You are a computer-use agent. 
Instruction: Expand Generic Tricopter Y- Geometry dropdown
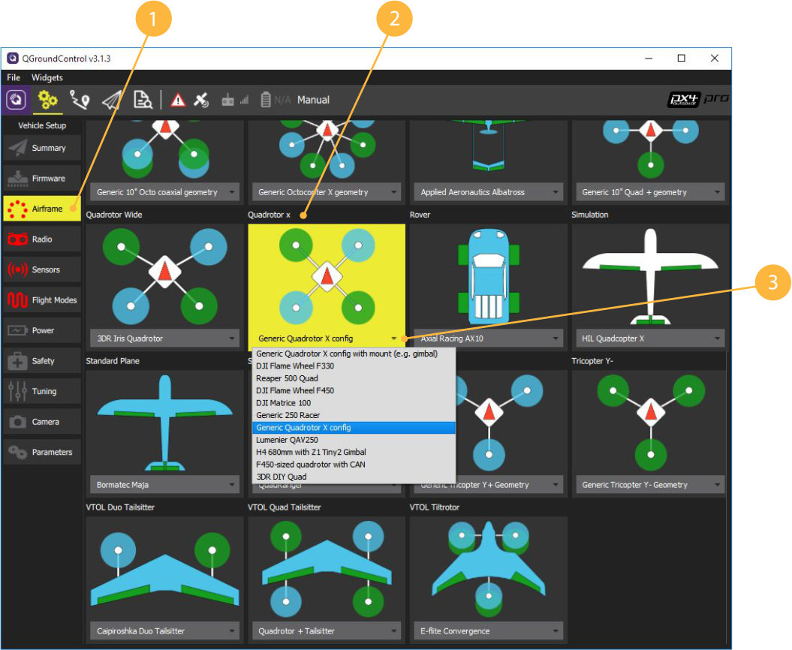(650, 485)
